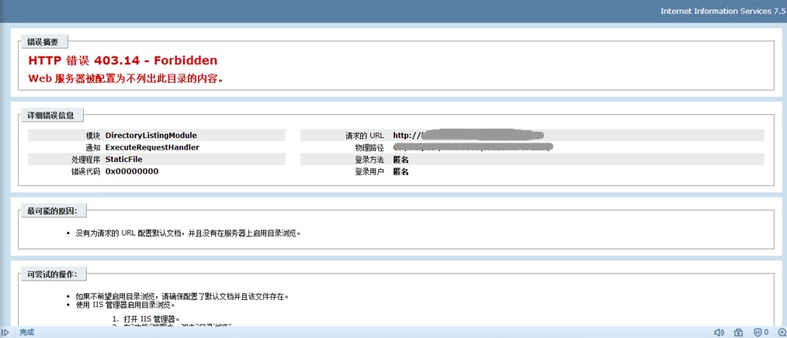787x338 pixels.
Task: Click the sidebar toggle icon in status bar
Action: tap(5, 333)
